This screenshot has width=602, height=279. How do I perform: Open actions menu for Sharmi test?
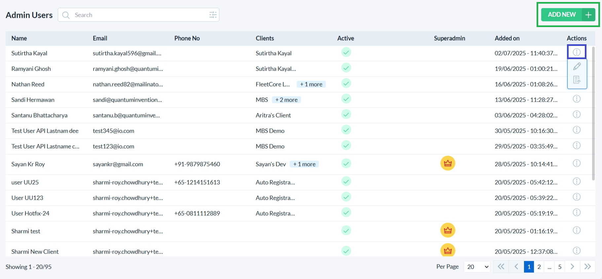pyautogui.click(x=577, y=230)
